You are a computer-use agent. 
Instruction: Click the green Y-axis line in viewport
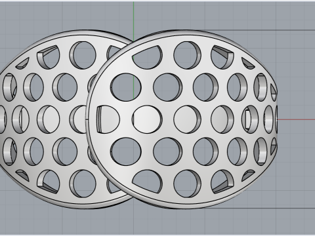(133, 21)
